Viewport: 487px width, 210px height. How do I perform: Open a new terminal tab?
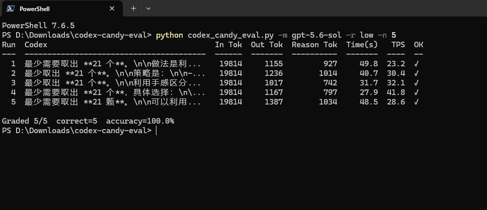coord(133,9)
